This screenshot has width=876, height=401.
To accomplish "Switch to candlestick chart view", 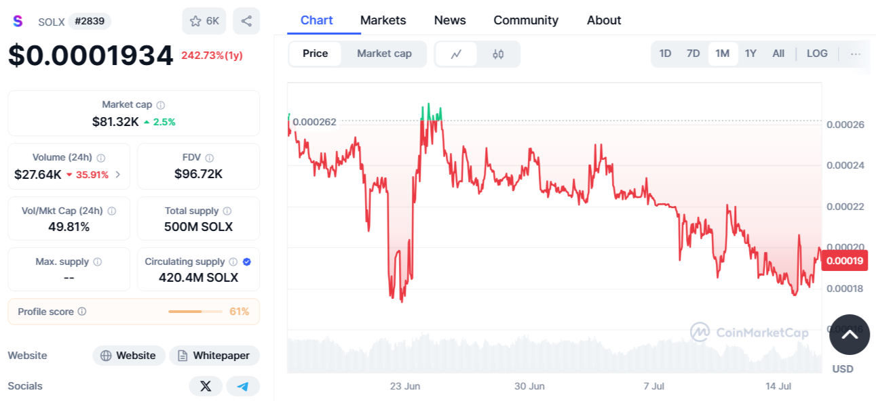I will 498,54.
